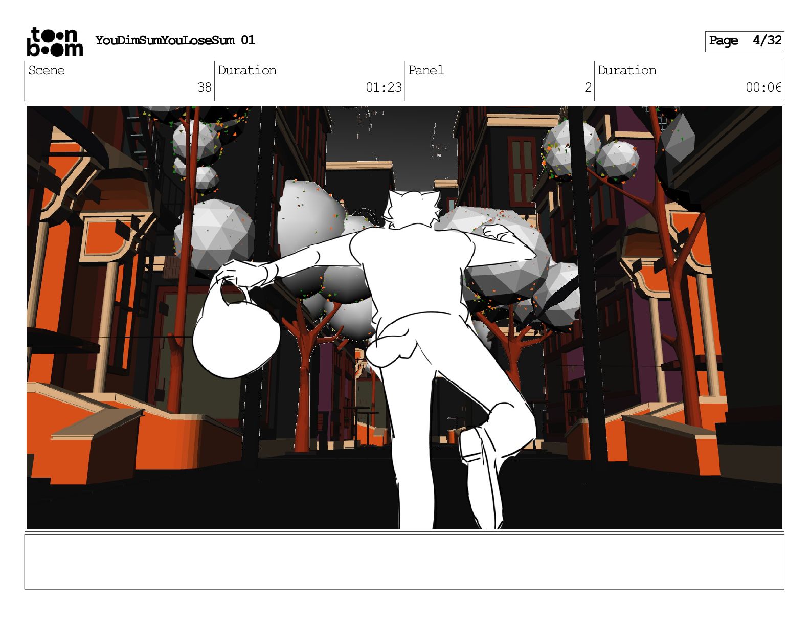The height and width of the screenshot is (626, 810).
Task: Click the storyboard panel image thumbnail
Action: (404, 318)
